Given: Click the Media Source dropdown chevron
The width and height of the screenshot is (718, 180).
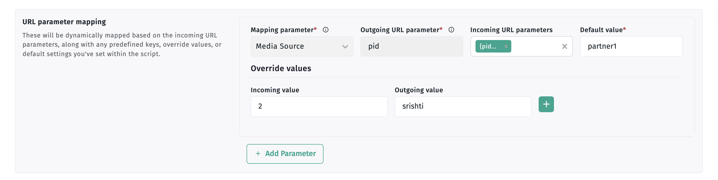Looking at the screenshot, I should pyautogui.click(x=345, y=47).
